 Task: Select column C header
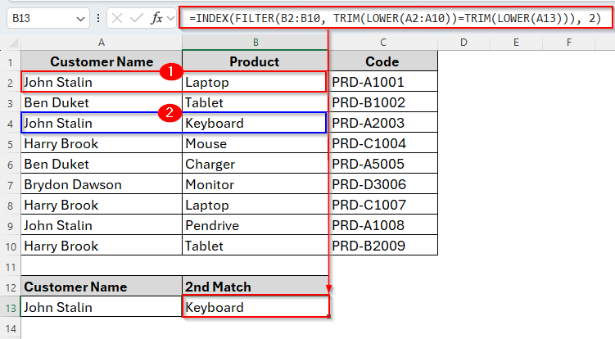point(382,42)
